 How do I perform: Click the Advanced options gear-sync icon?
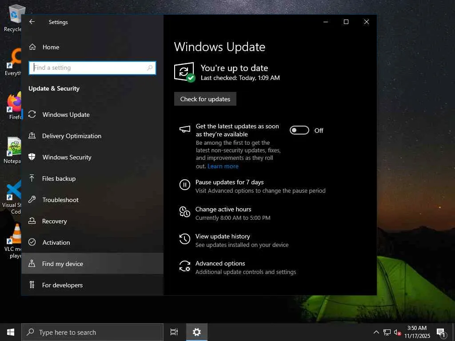185,266
